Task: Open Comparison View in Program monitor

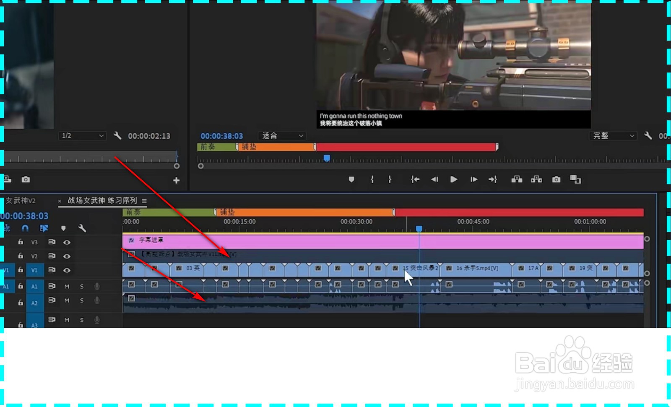Action: (x=575, y=179)
